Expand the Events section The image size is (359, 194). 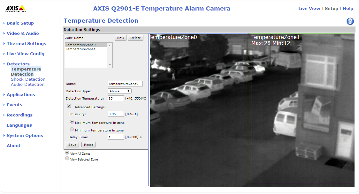tap(14, 105)
